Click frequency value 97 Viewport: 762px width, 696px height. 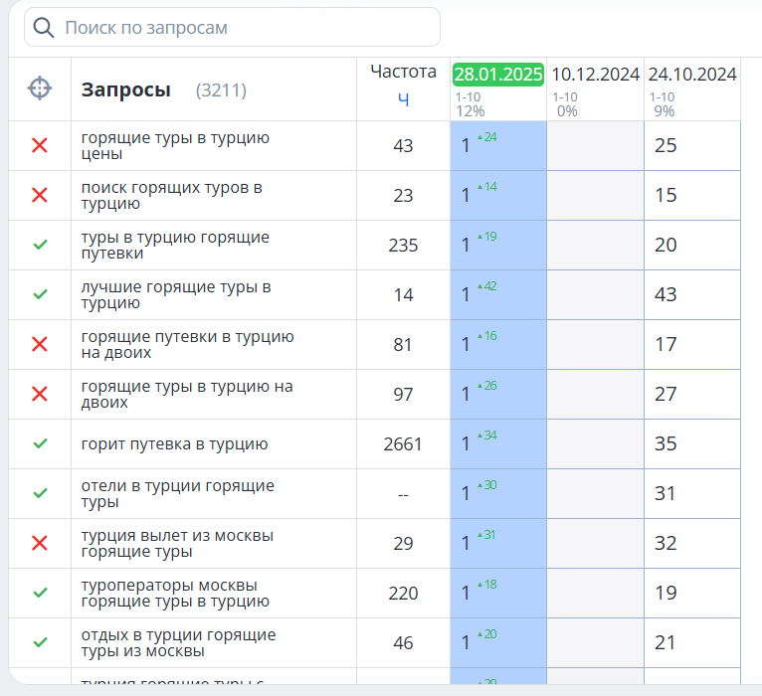tap(403, 395)
